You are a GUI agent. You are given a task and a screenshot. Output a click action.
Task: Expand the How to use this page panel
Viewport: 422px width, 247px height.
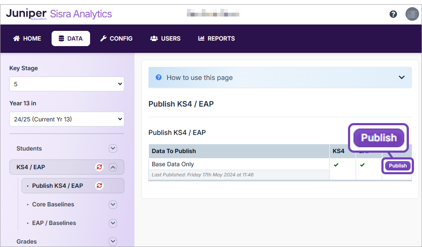[402, 77]
